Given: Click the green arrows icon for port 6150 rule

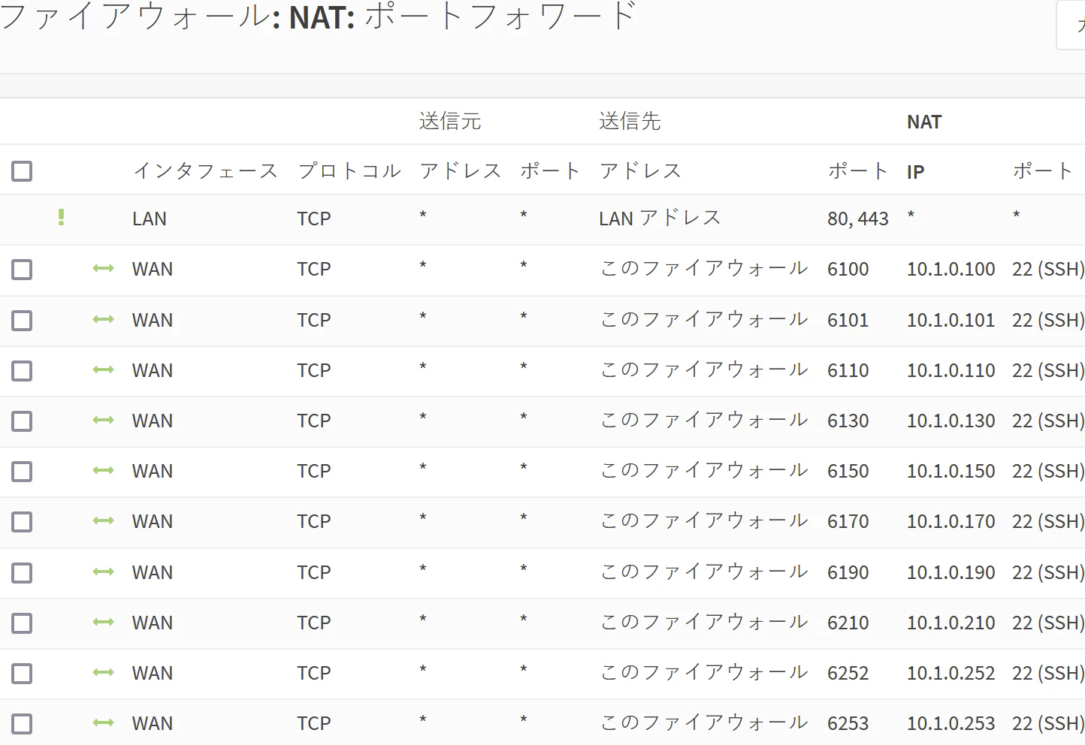Looking at the screenshot, I should (x=103, y=470).
